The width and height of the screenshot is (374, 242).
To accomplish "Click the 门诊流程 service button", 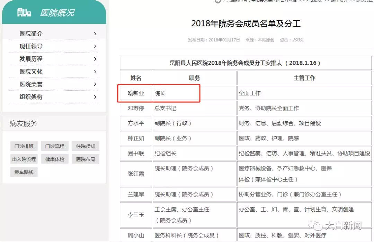I will (54, 146).
